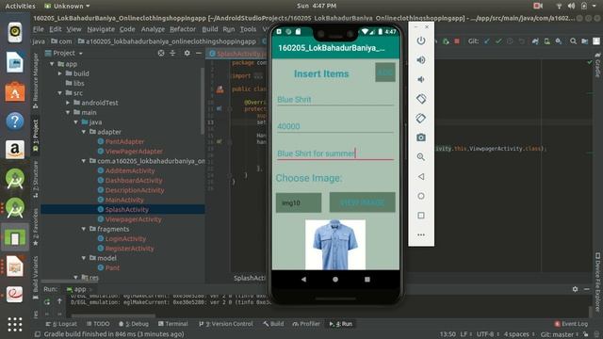Open Ubuntu Software from the dock

point(15,91)
